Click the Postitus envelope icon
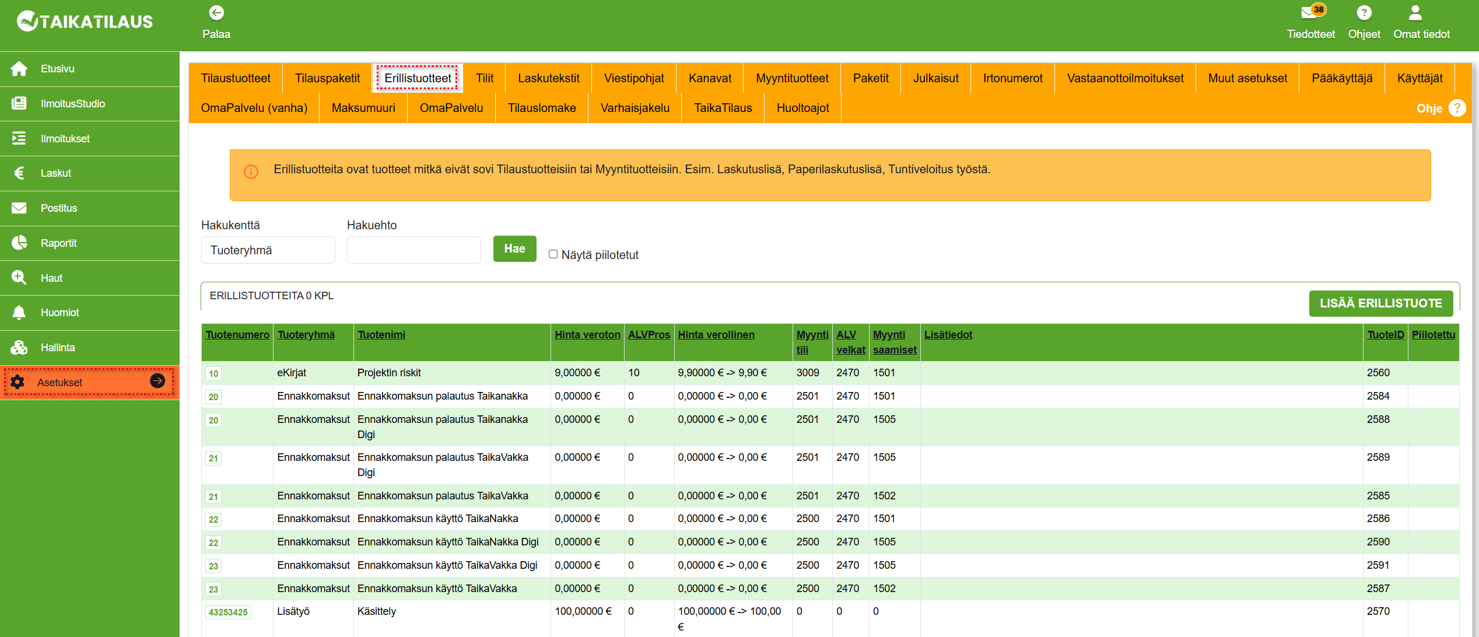 pyautogui.click(x=19, y=208)
